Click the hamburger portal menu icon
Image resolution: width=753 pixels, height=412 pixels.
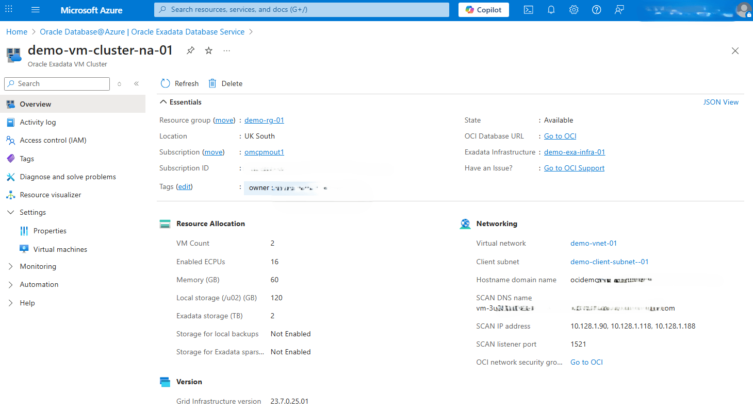tap(34, 10)
